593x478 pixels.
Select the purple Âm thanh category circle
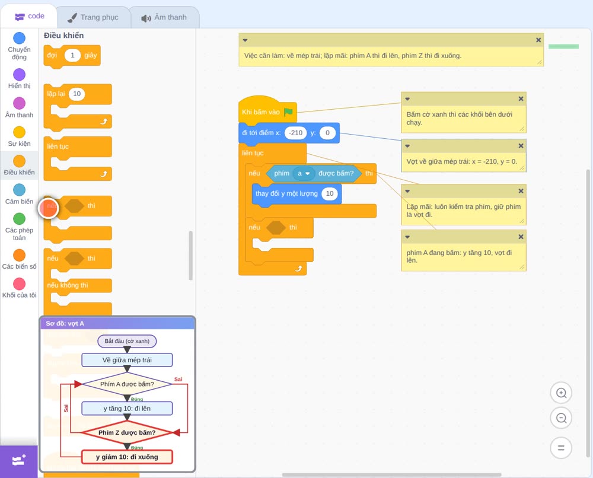pyautogui.click(x=20, y=103)
